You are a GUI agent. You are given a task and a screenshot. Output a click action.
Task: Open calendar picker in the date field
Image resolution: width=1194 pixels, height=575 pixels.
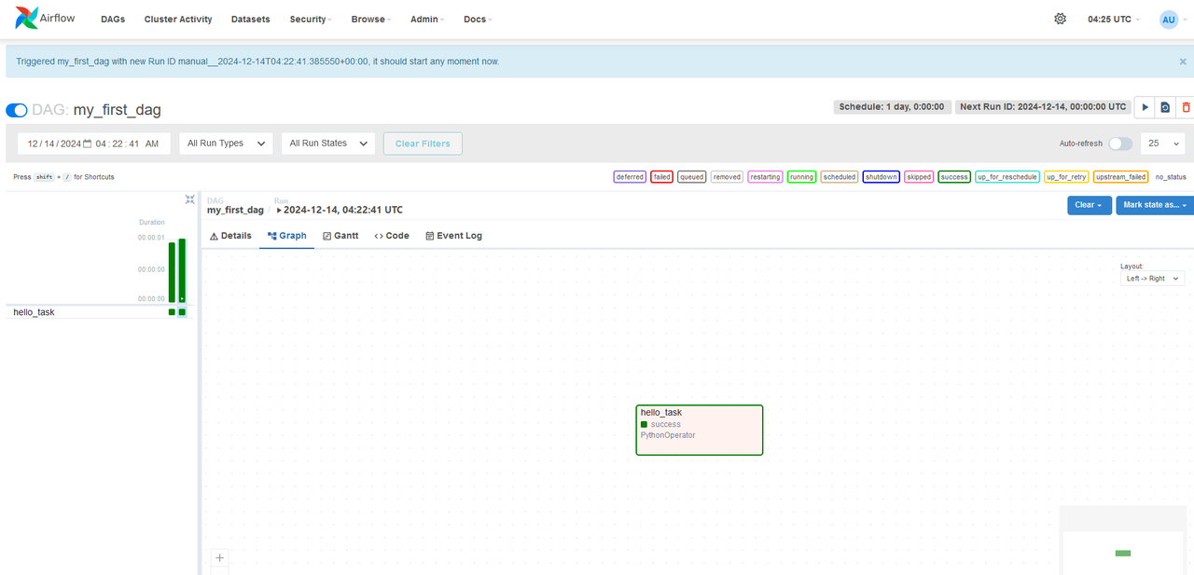coord(87,144)
